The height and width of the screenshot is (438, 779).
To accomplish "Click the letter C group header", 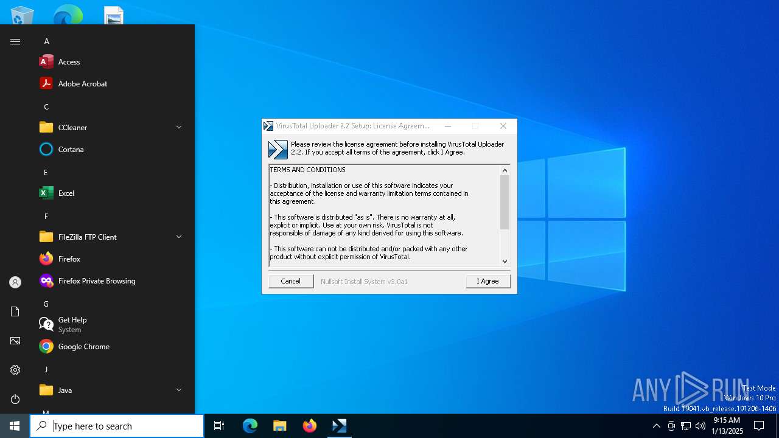I will point(46,107).
